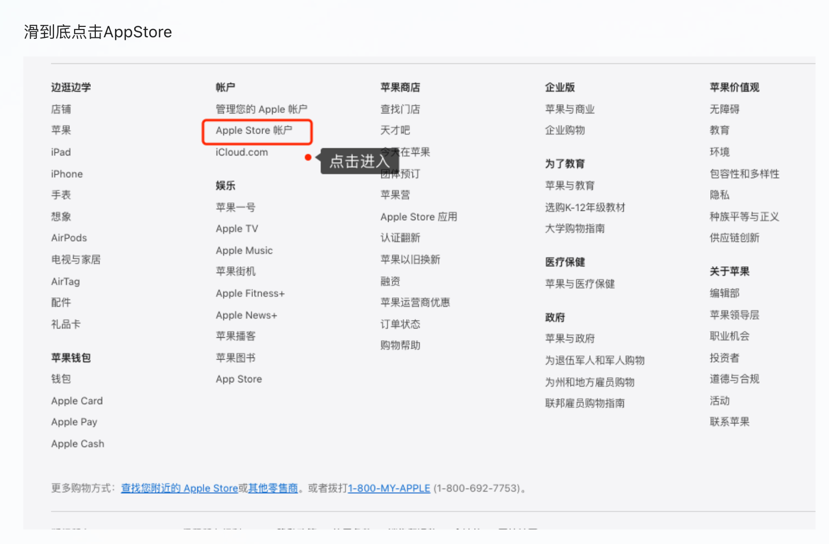The height and width of the screenshot is (544, 829).
Task: Open the 其他零售商 hyperlink
Action: (x=273, y=489)
